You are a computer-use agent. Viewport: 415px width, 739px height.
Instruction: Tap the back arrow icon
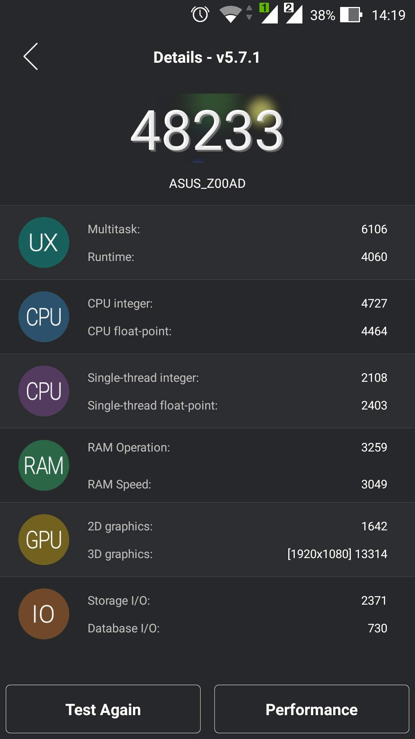(x=31, y=57)
